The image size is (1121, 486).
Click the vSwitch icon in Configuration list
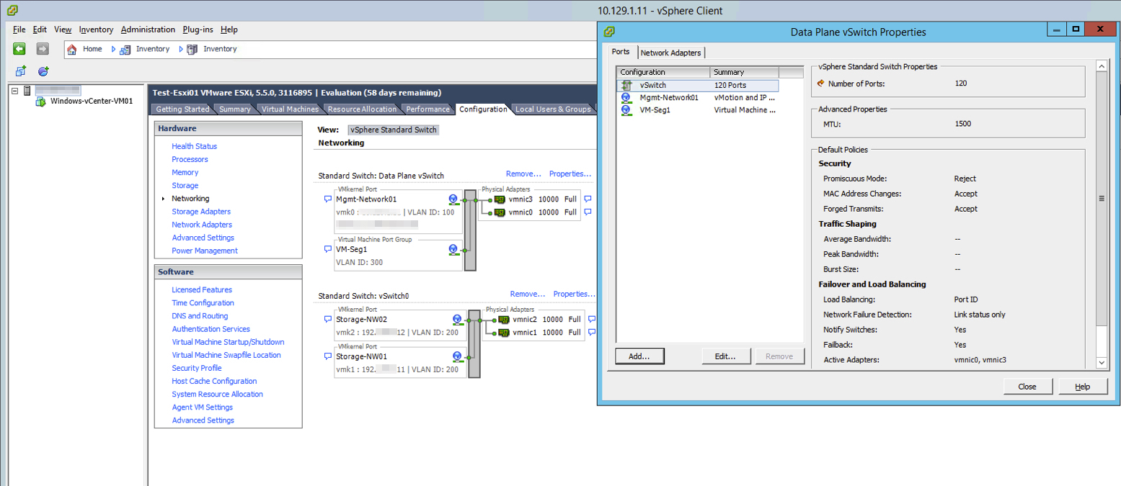tap(626, 85)
